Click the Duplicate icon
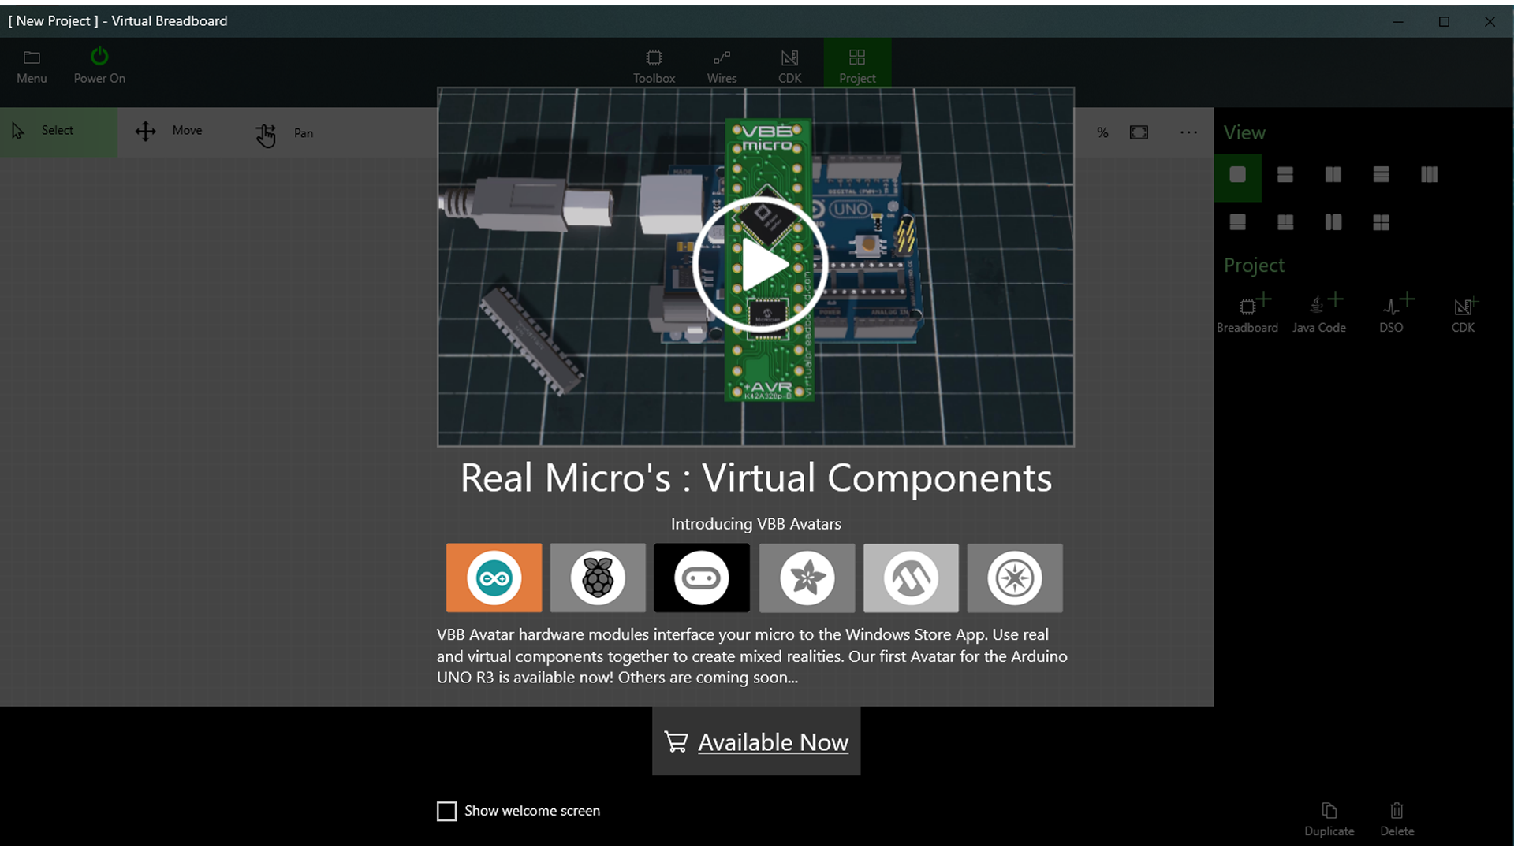Screen dimensions: 1514x851 click(1329, 811)
